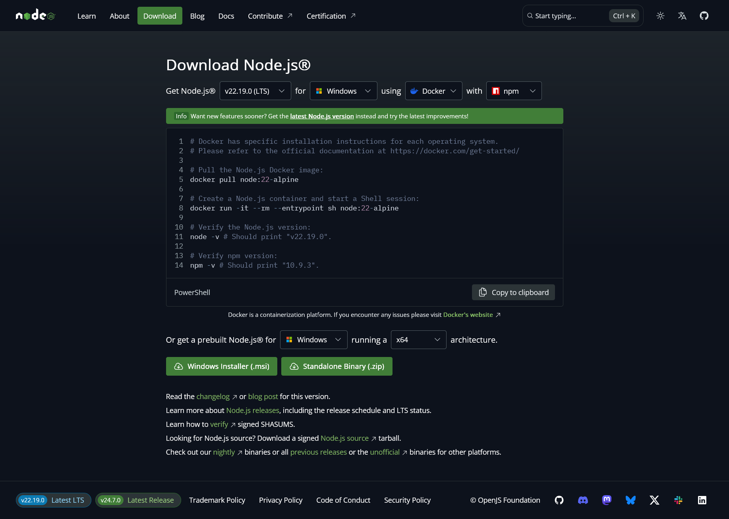
Task: Open the footer X (Twitter) icon
Action: [x=654, y=500]
